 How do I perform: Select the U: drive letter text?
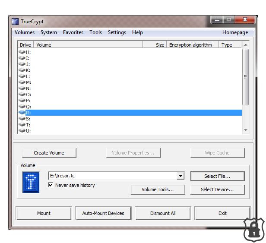tap(28, 131)
